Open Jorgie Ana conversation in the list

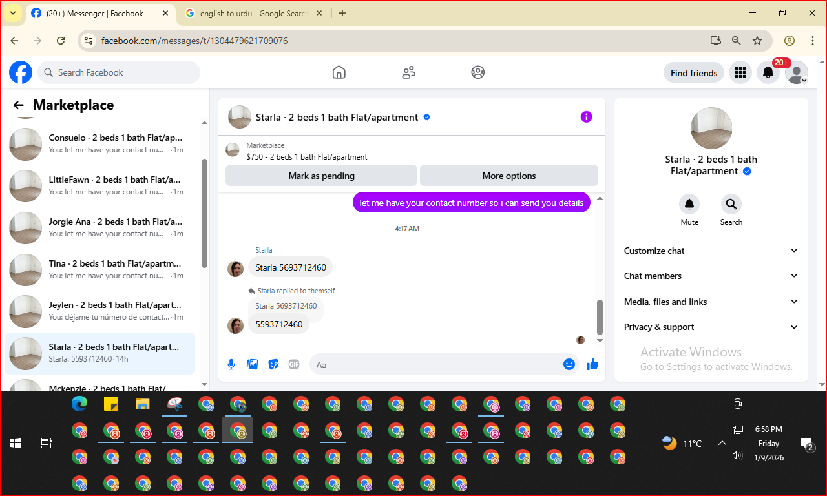point(100,227)
